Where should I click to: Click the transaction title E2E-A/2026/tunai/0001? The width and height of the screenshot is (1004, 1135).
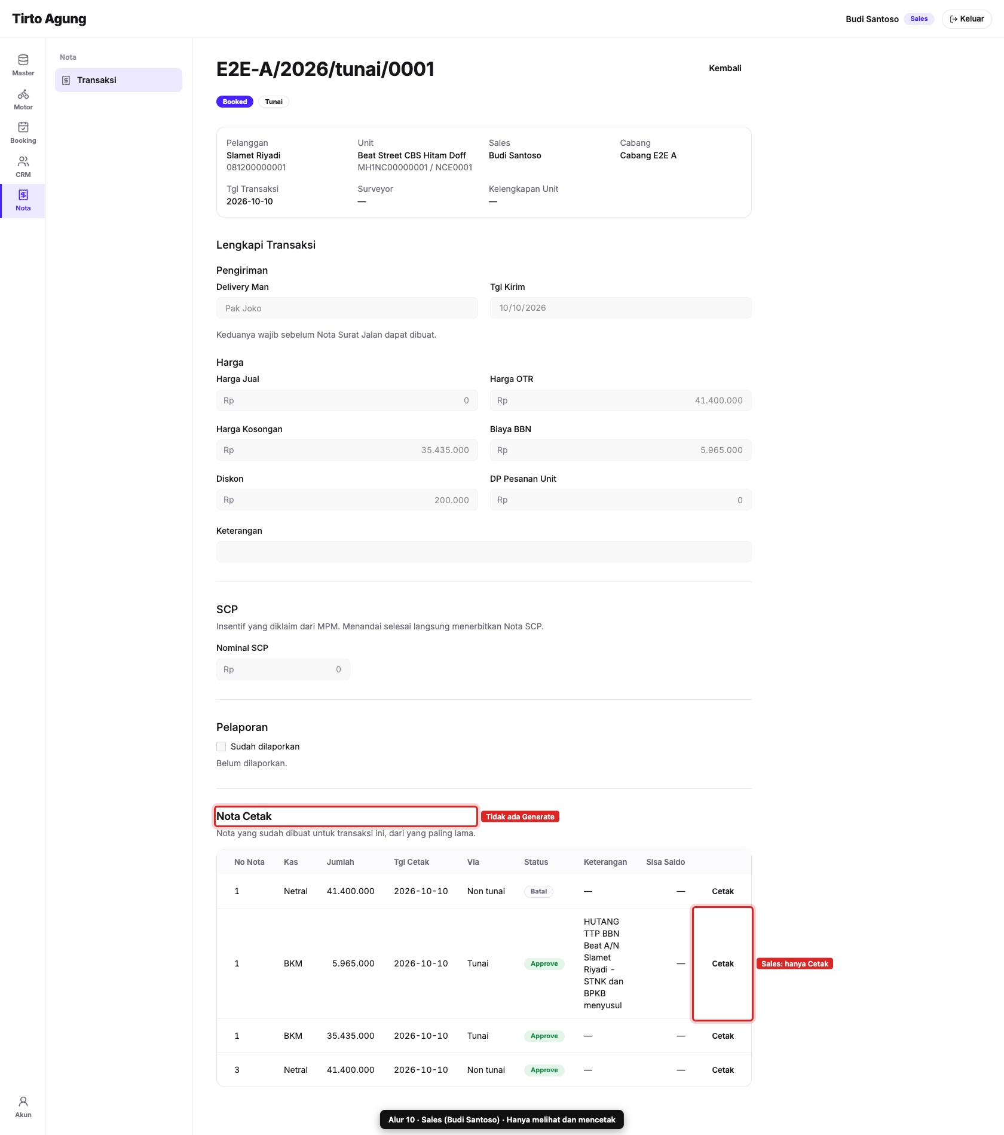(x=325, y=69)
